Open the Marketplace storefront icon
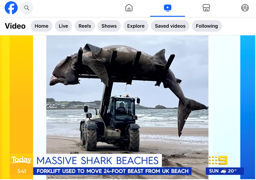The image size is (256, 180). point(206,8)
